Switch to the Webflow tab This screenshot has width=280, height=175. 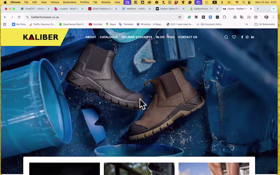point(136,8)
